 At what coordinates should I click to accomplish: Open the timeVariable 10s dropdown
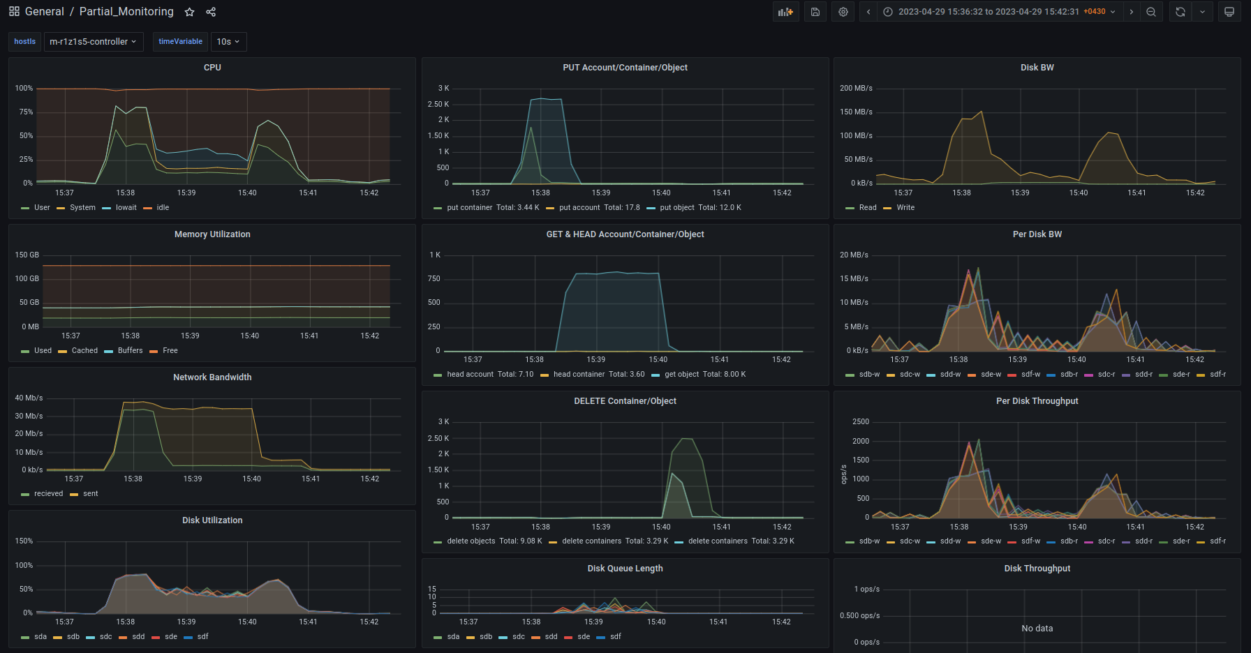228,42
